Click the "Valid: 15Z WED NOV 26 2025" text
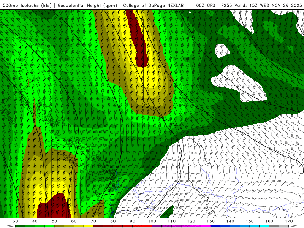Viewport: 304px width, 228px height. pyautogui.click(x=268, y=5)
